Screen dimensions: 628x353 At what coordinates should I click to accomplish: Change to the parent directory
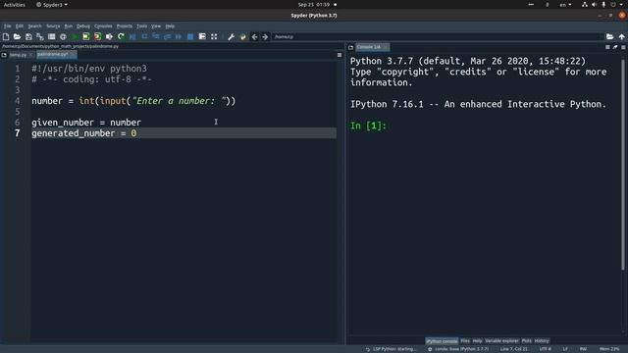(x=621, y=37)
